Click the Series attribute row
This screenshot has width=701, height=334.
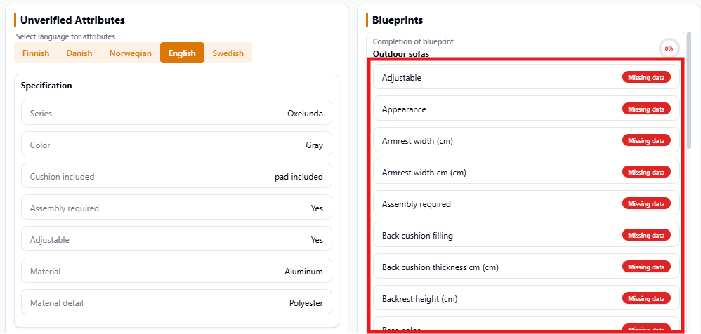[x=176, y=113]
